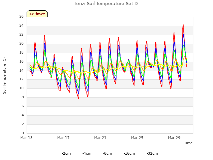The image size is (213, 160).
Task: Click the orange -16cm legend color marker
Action: click(x=119, y=154)
